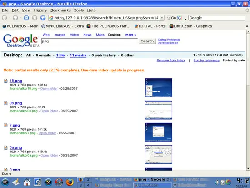Viewport: 250px width, 188px height.
Task: Click the 18.png preview thumbnail
Action: coord(159,88)
